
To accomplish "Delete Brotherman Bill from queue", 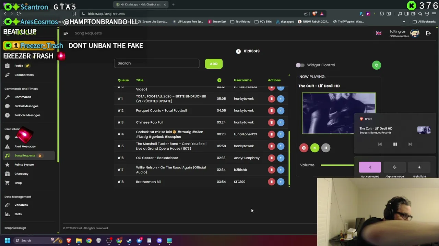I will pos(271,182).
